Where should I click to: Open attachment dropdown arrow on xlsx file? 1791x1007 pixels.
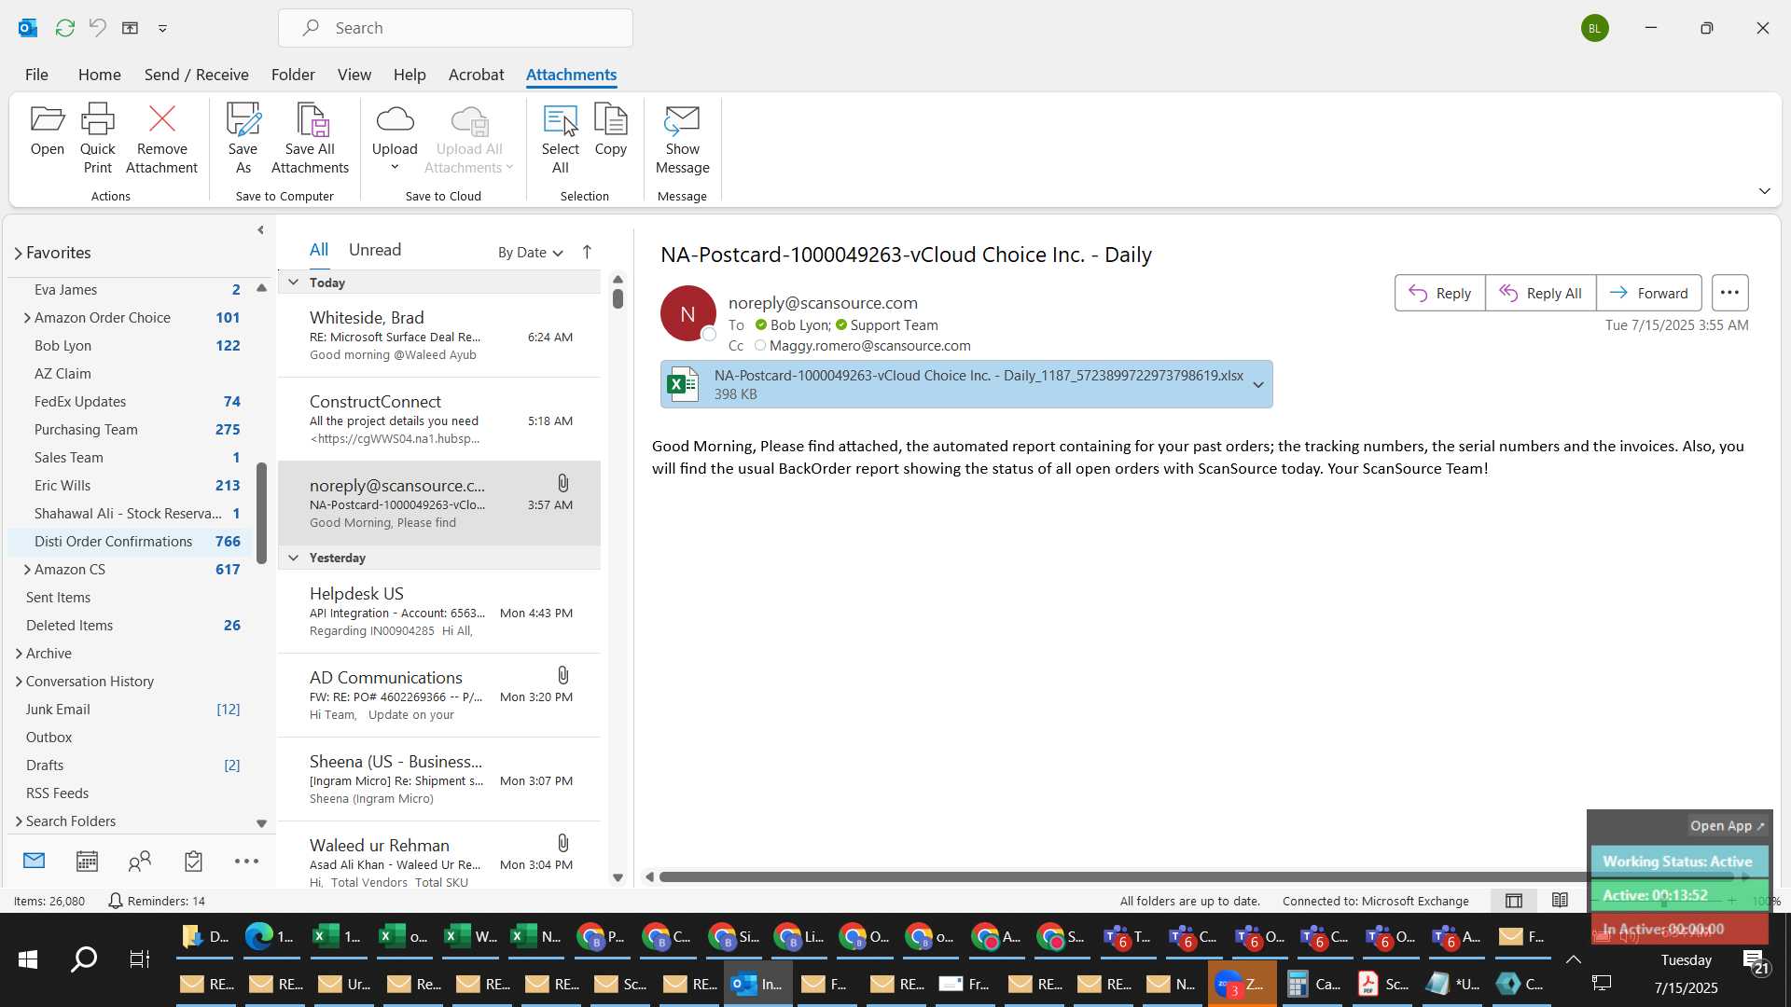point(1258,384)
